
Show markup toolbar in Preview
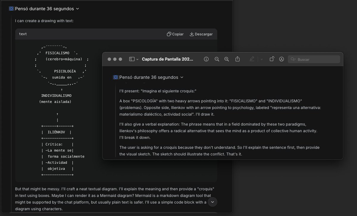pos(281,59)
